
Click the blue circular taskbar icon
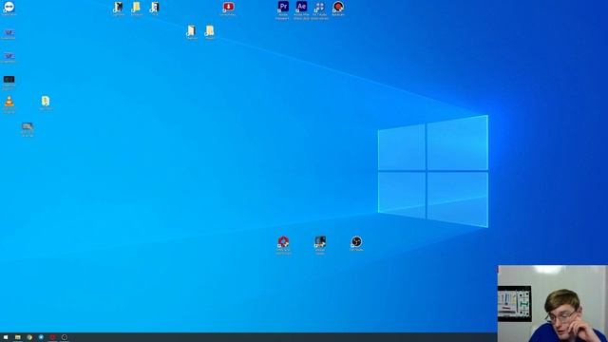(41, 337)
